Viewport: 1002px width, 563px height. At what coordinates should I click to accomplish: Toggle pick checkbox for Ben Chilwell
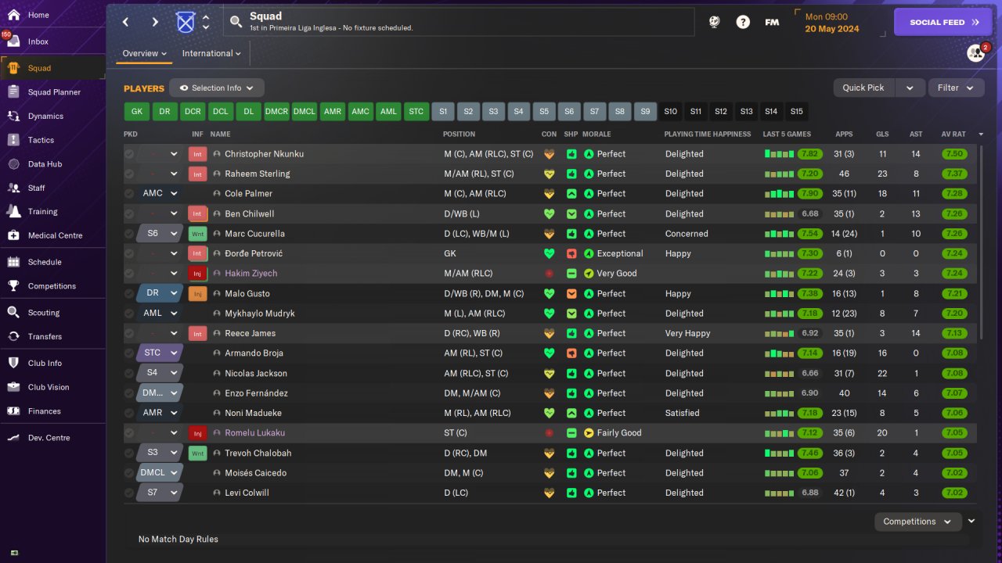point(129,213)
